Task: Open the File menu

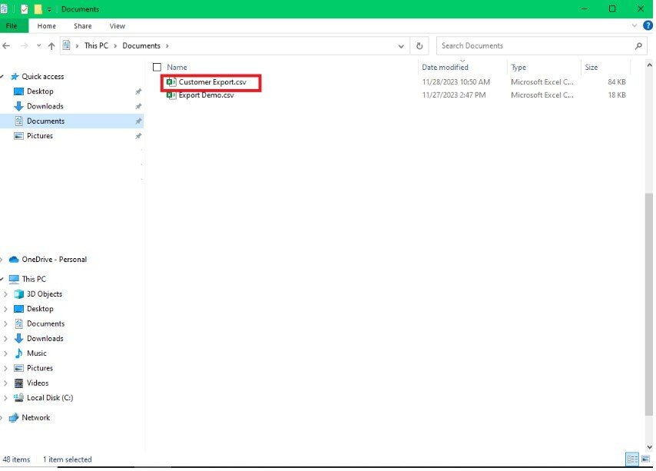Action: [12, 26]
